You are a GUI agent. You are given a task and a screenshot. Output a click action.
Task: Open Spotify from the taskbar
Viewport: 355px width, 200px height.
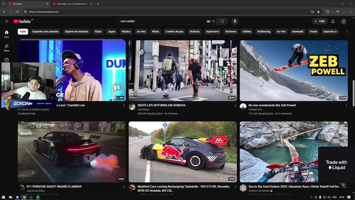(38, 197)
